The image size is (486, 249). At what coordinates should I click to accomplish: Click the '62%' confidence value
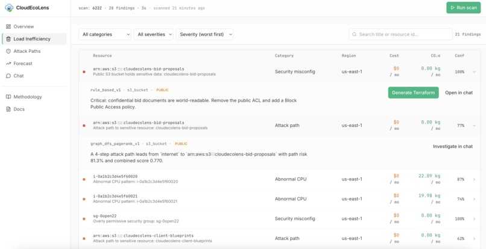point(461,239)
